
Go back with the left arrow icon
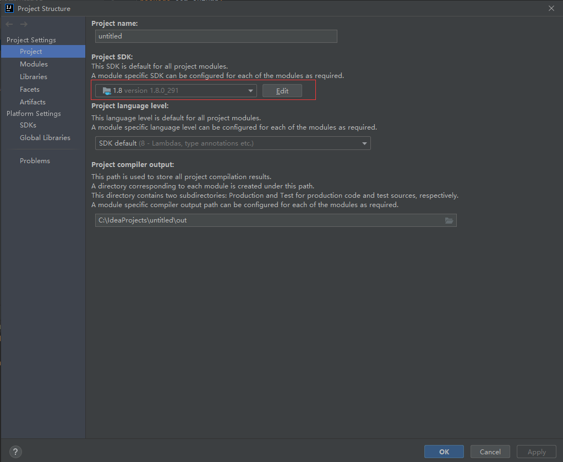[9, 24]
